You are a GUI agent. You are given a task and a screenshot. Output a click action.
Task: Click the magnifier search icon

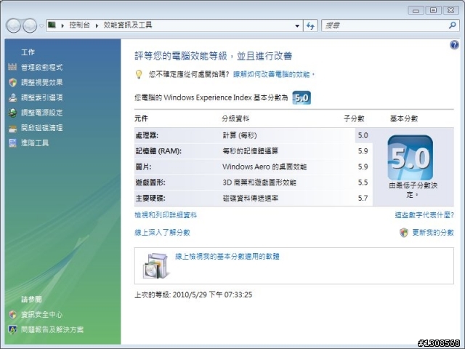(453, 25)
